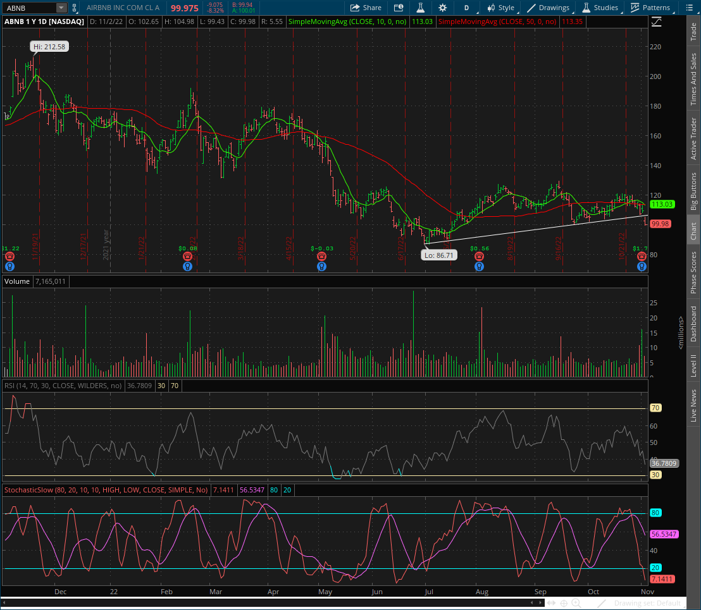
Task: Click the red SimpleMovingAvg 50 label
Action: 497,21
